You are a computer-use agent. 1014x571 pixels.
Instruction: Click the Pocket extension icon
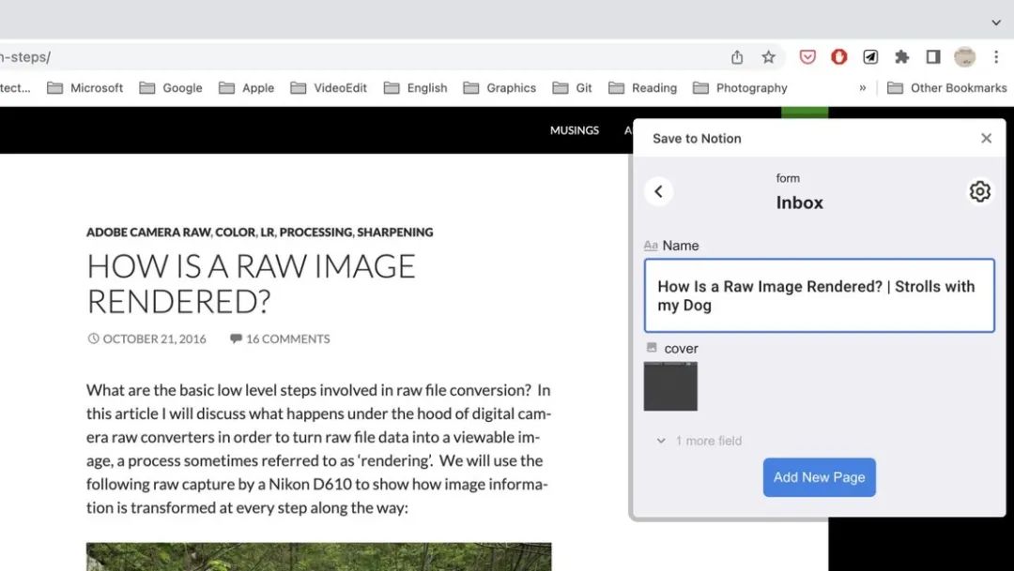click(x=807, y=57)
